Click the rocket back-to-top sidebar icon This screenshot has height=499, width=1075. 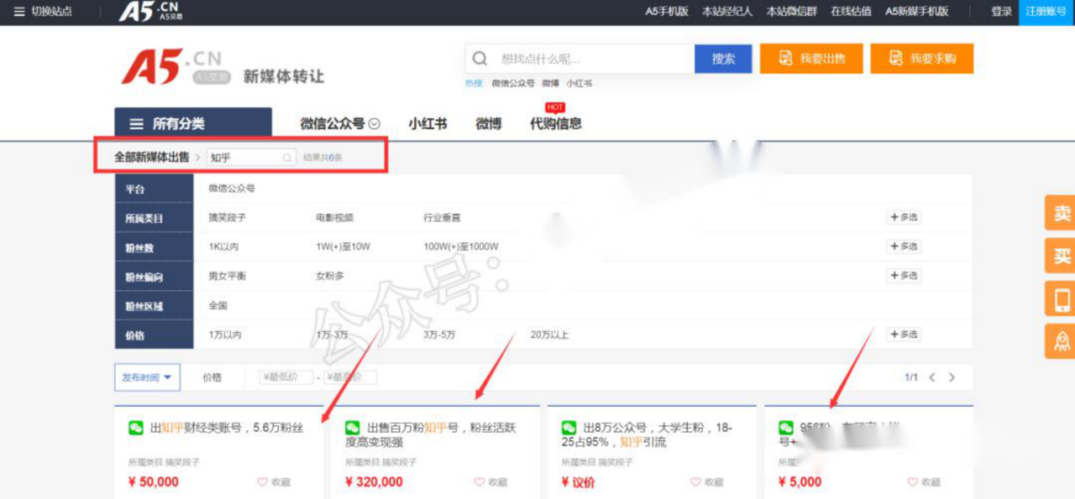pyautogui.click(x=1062, y=341)
